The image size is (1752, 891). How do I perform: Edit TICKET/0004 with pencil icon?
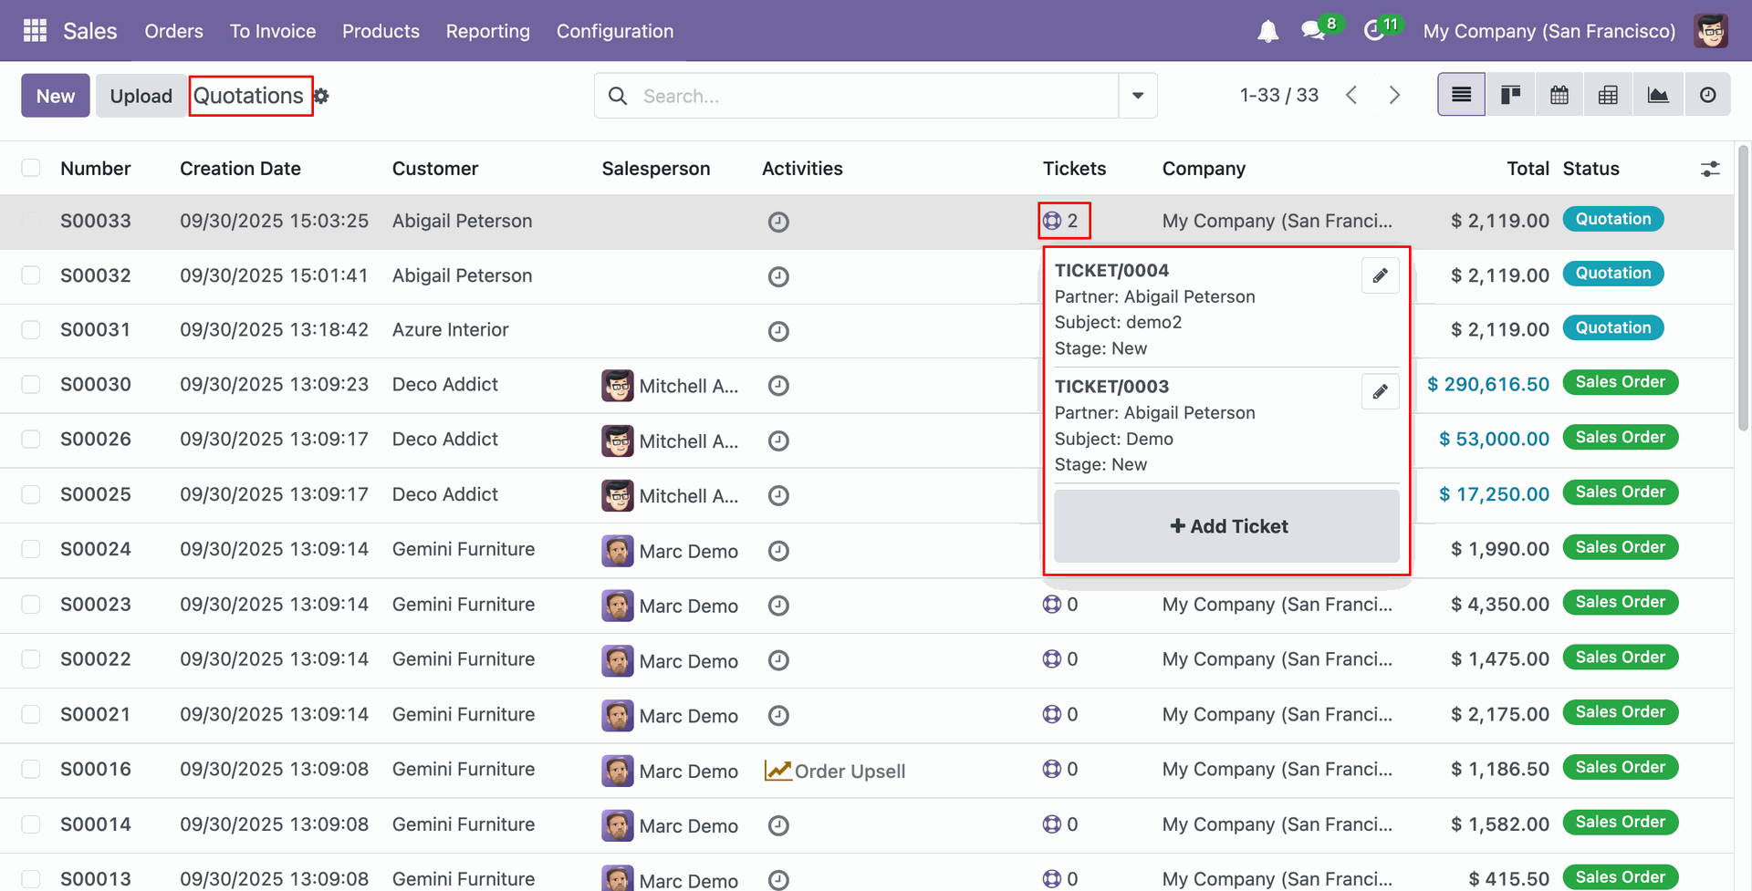coord(1380,275)
